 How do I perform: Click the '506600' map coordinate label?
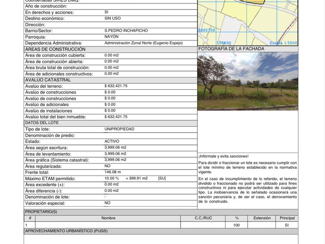pos(224,43)
